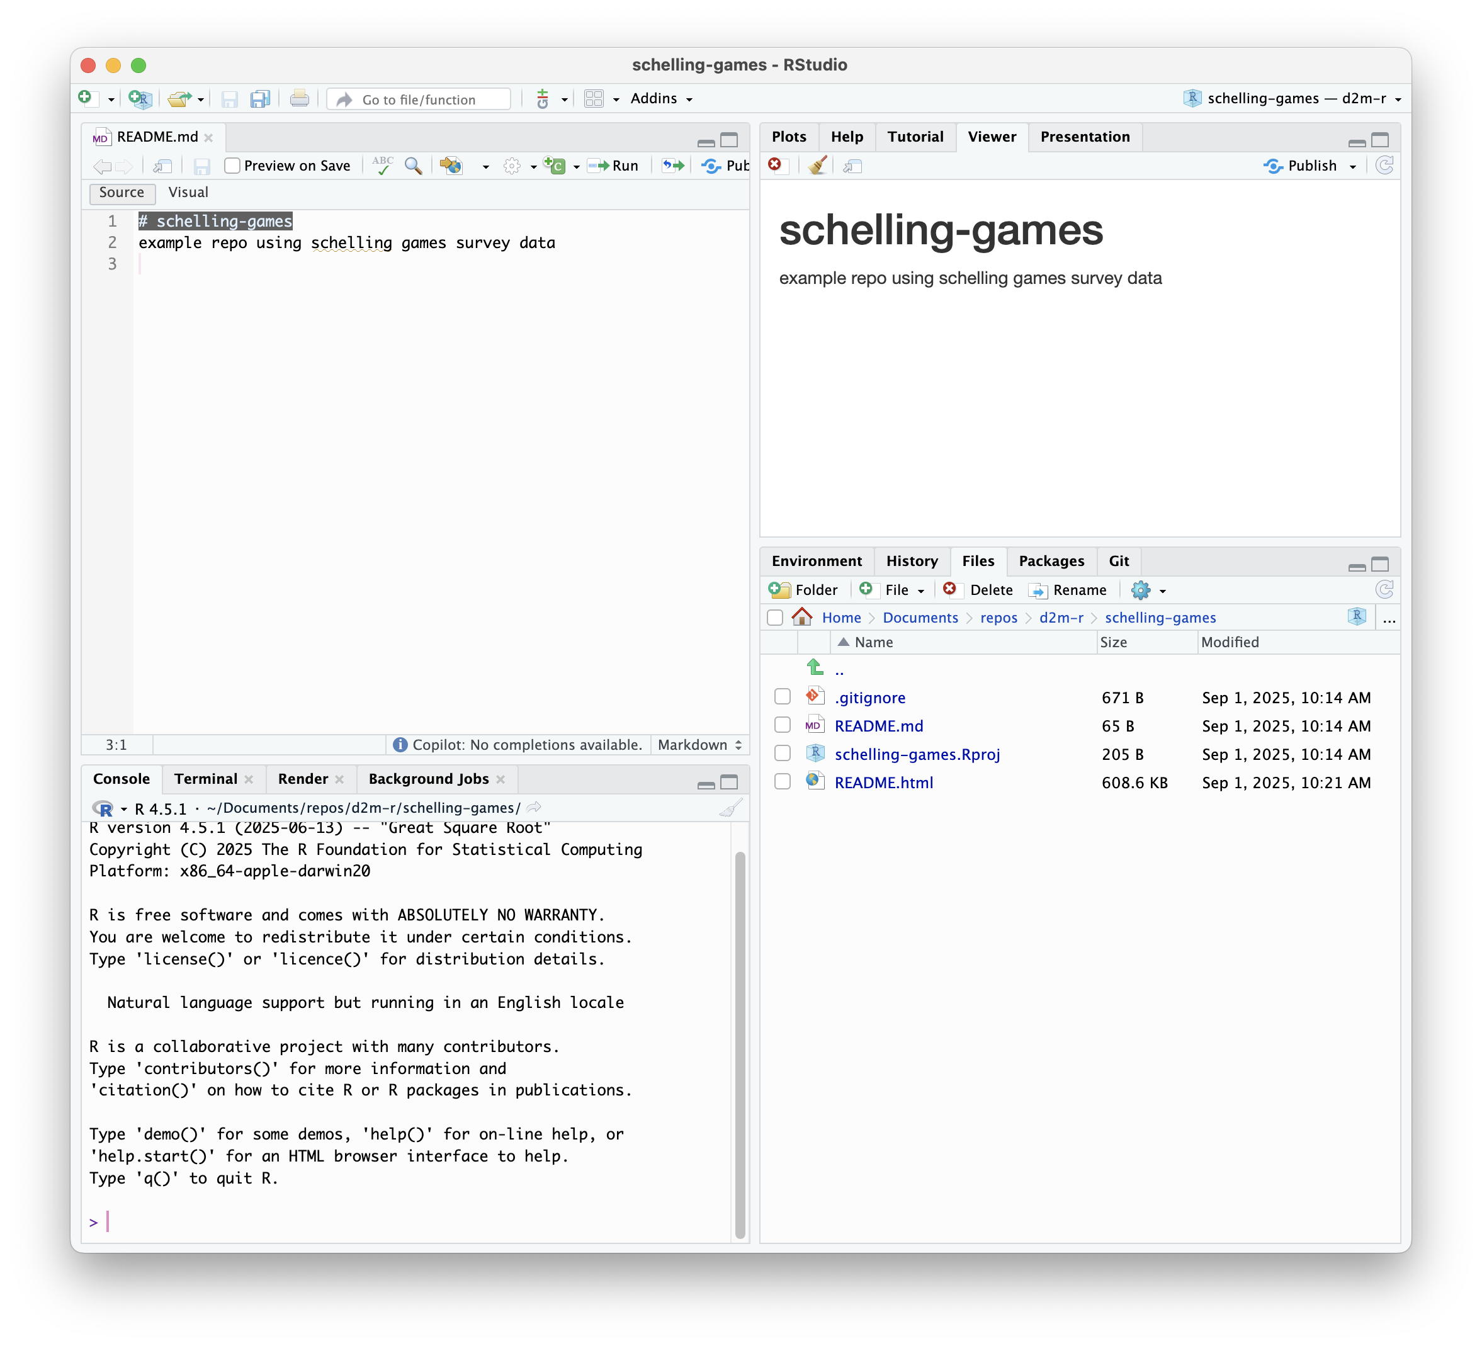Switch to the Git tab

1118,561
